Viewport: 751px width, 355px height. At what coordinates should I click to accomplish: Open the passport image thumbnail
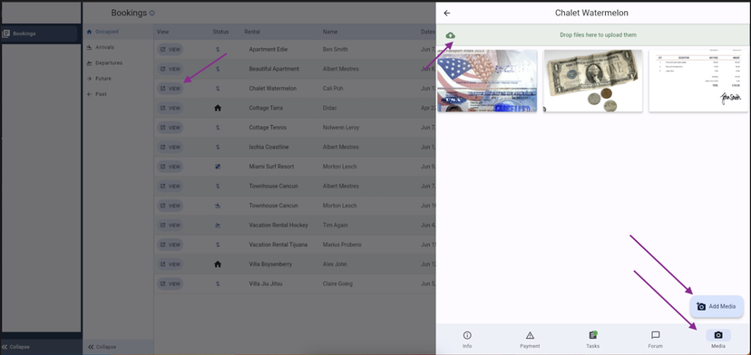pos(487,81)
